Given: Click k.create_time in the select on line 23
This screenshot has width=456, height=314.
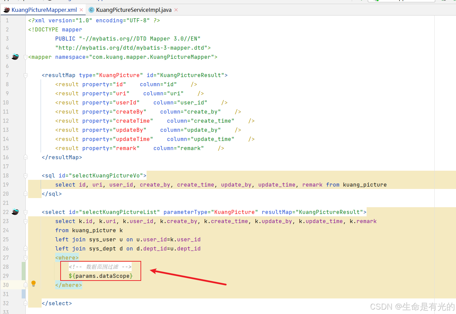Looking at the screenshot, I should coord(226,221).
